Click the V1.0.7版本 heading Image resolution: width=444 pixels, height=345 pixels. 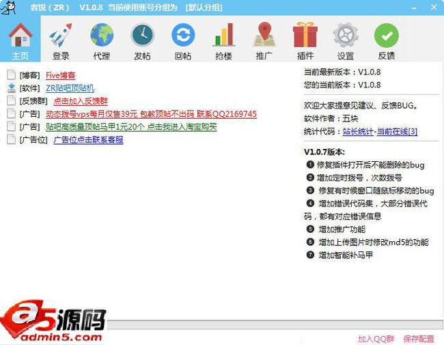pos(324,152)
